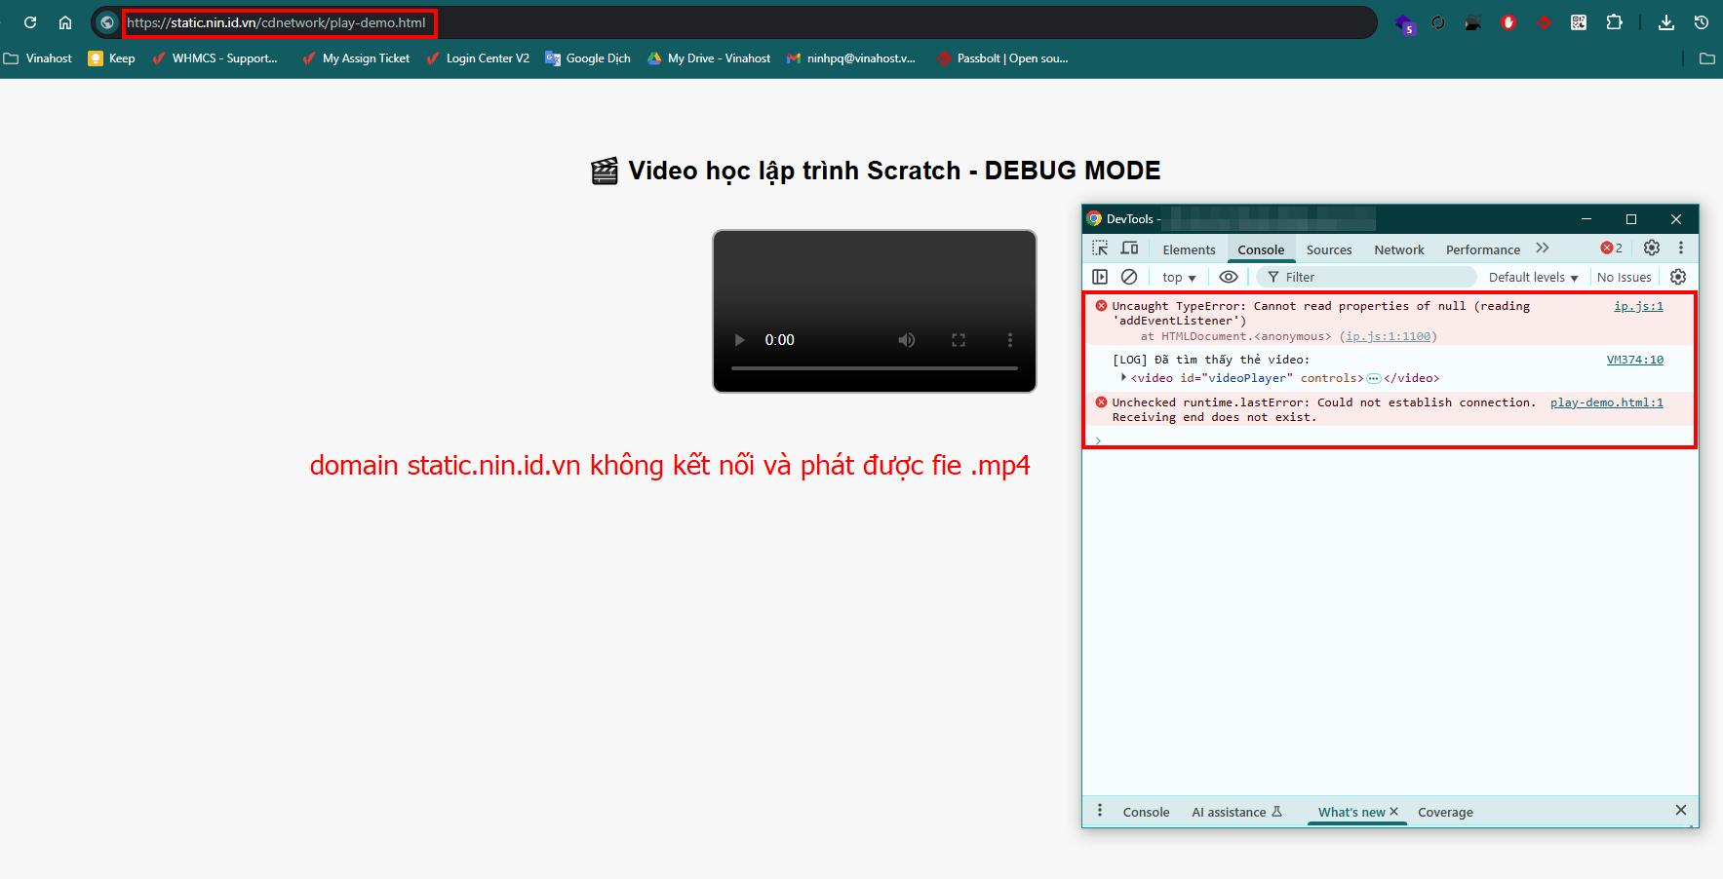
Task: Open the Google Dịch bookmark
Action: pyautogui.click(x=588, y=58)
